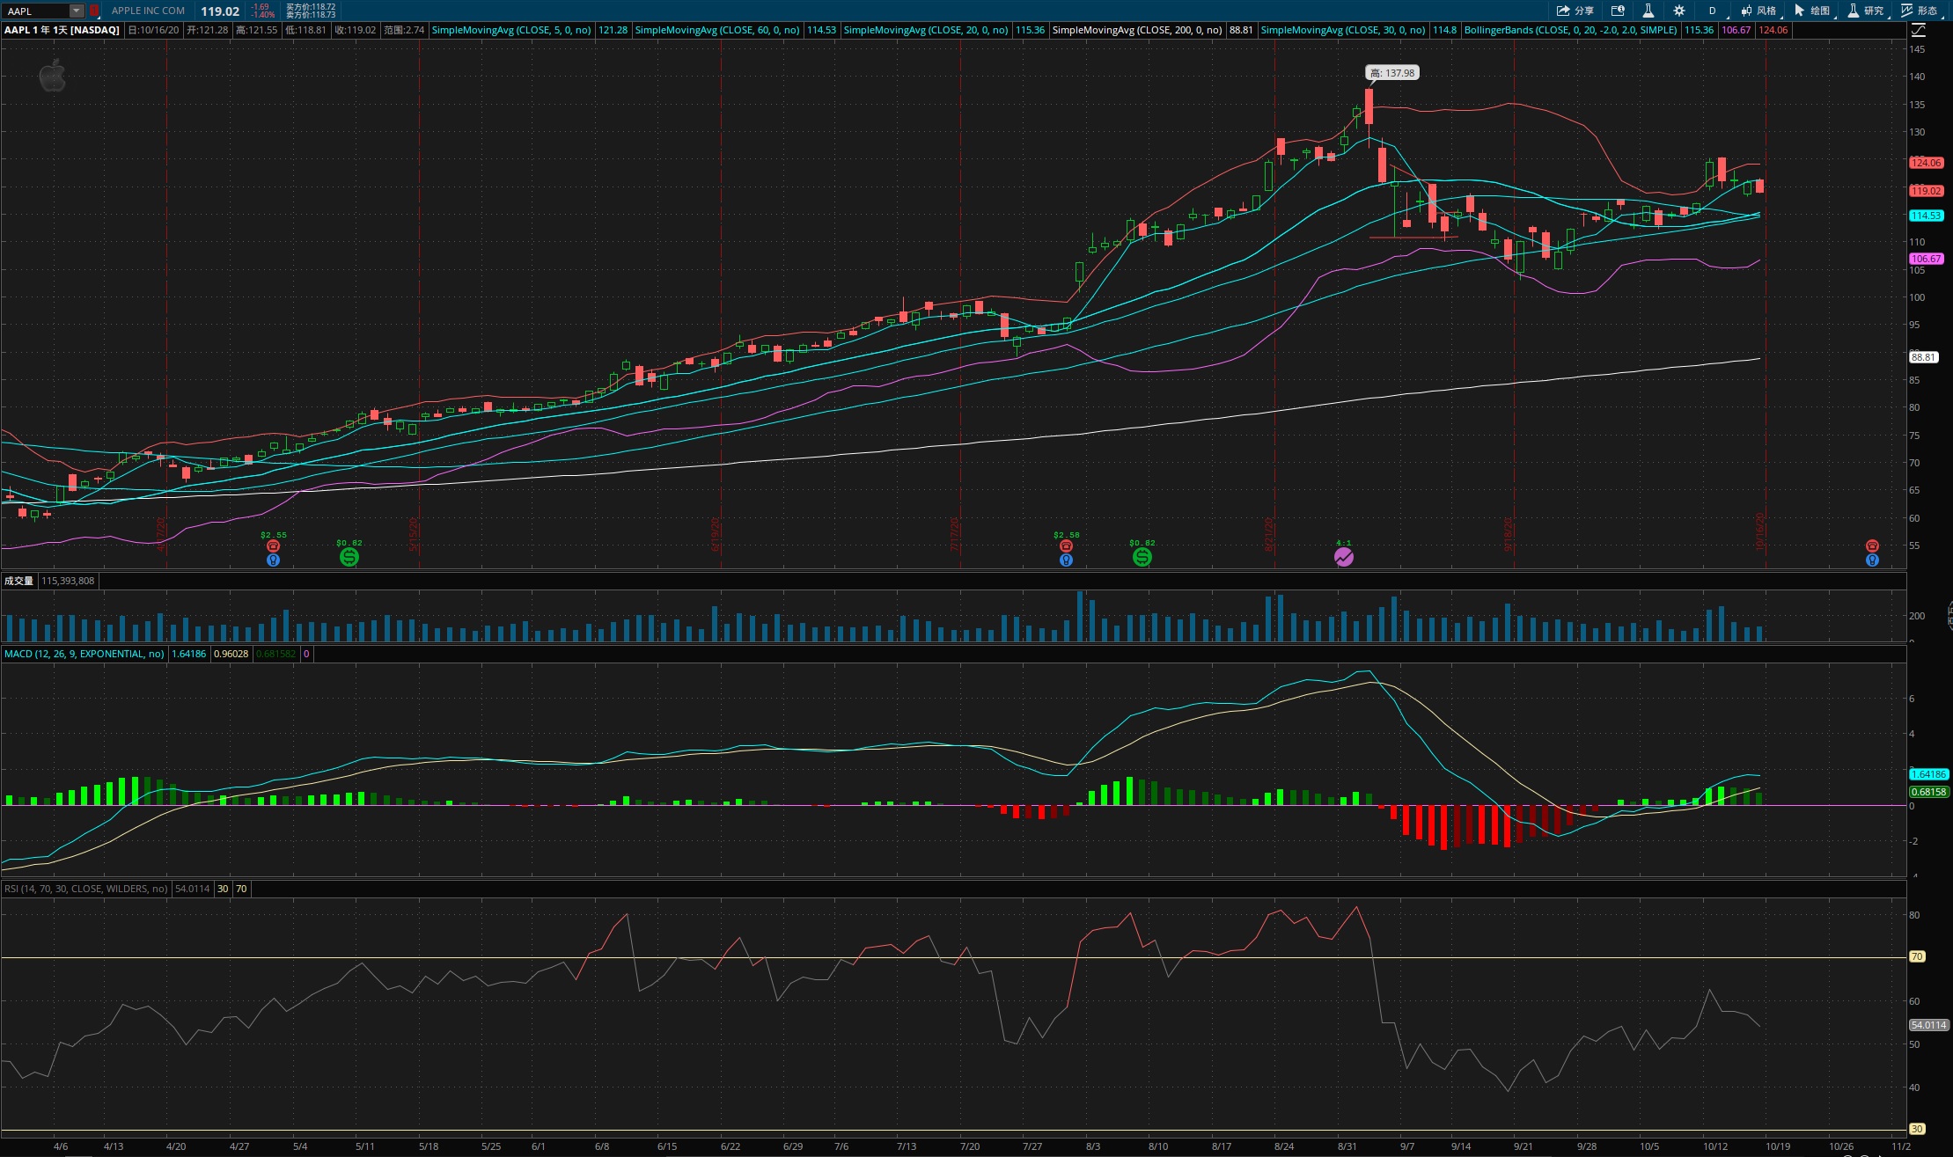Viewport: 1953px width, 1157px height.
Task: Click the 低:118.81 low price readout
Action: tap(305, 30)
